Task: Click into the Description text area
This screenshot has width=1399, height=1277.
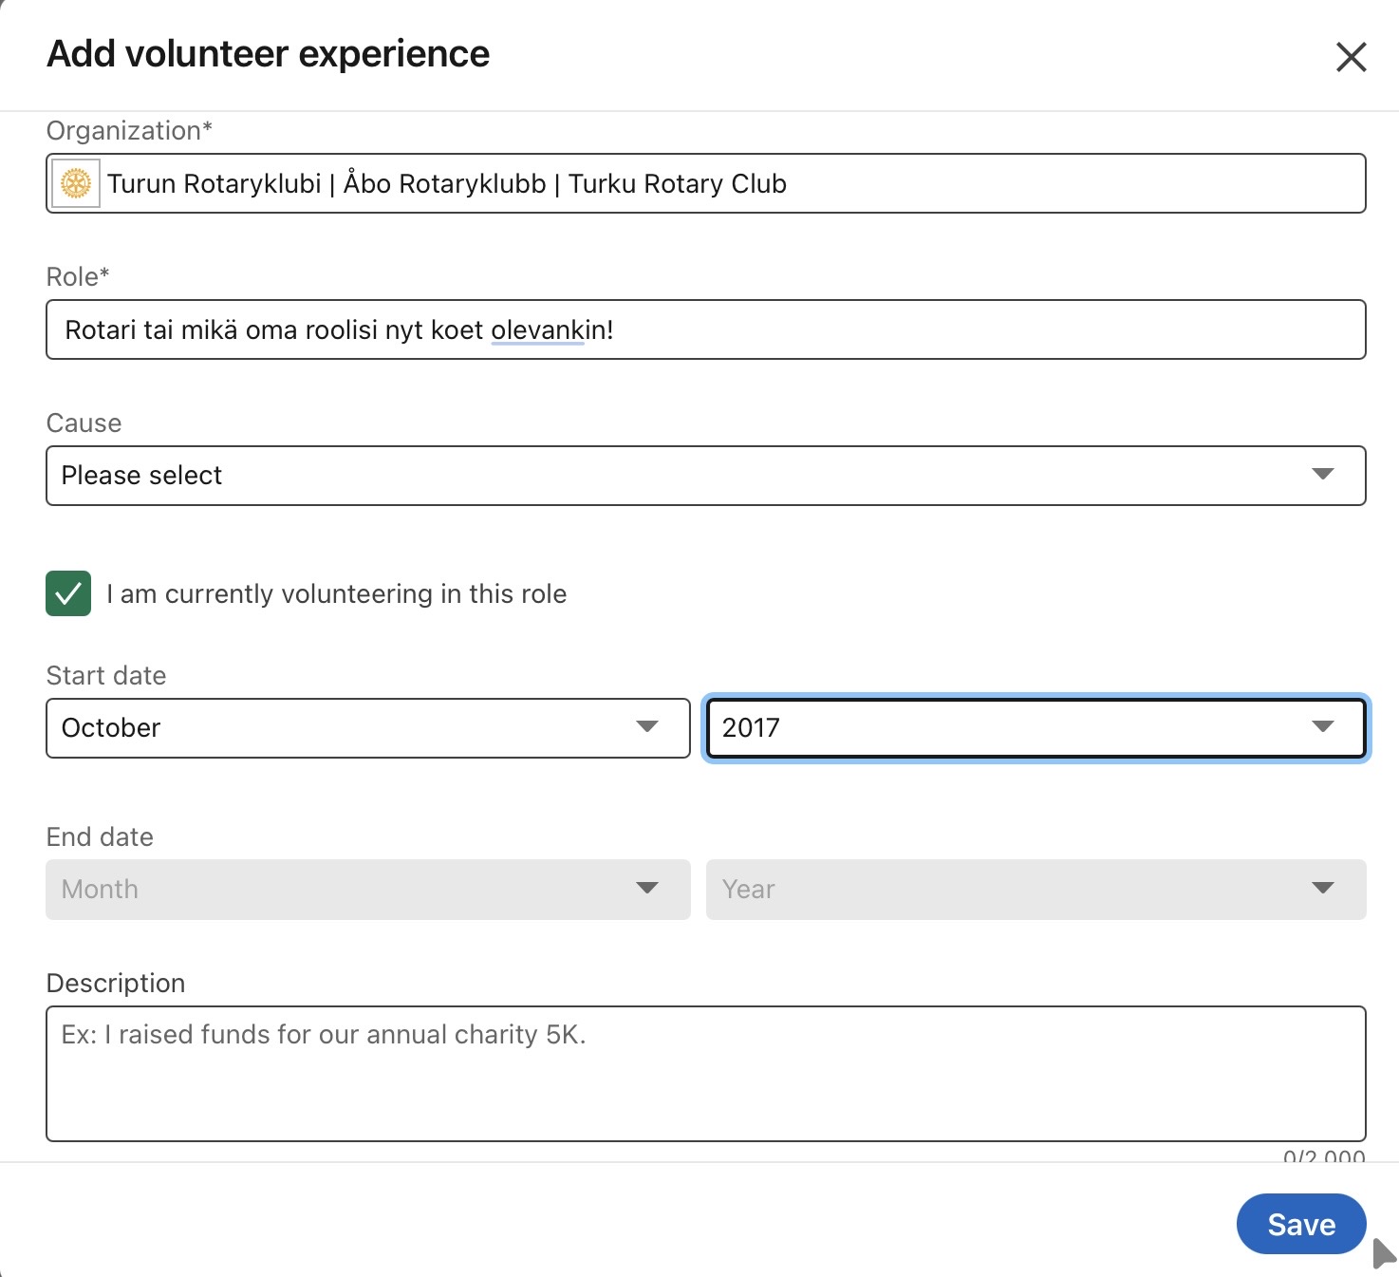Action: coord(705,1082)
